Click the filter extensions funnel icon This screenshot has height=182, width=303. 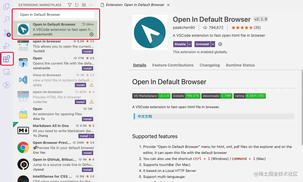tap(70, 5)
